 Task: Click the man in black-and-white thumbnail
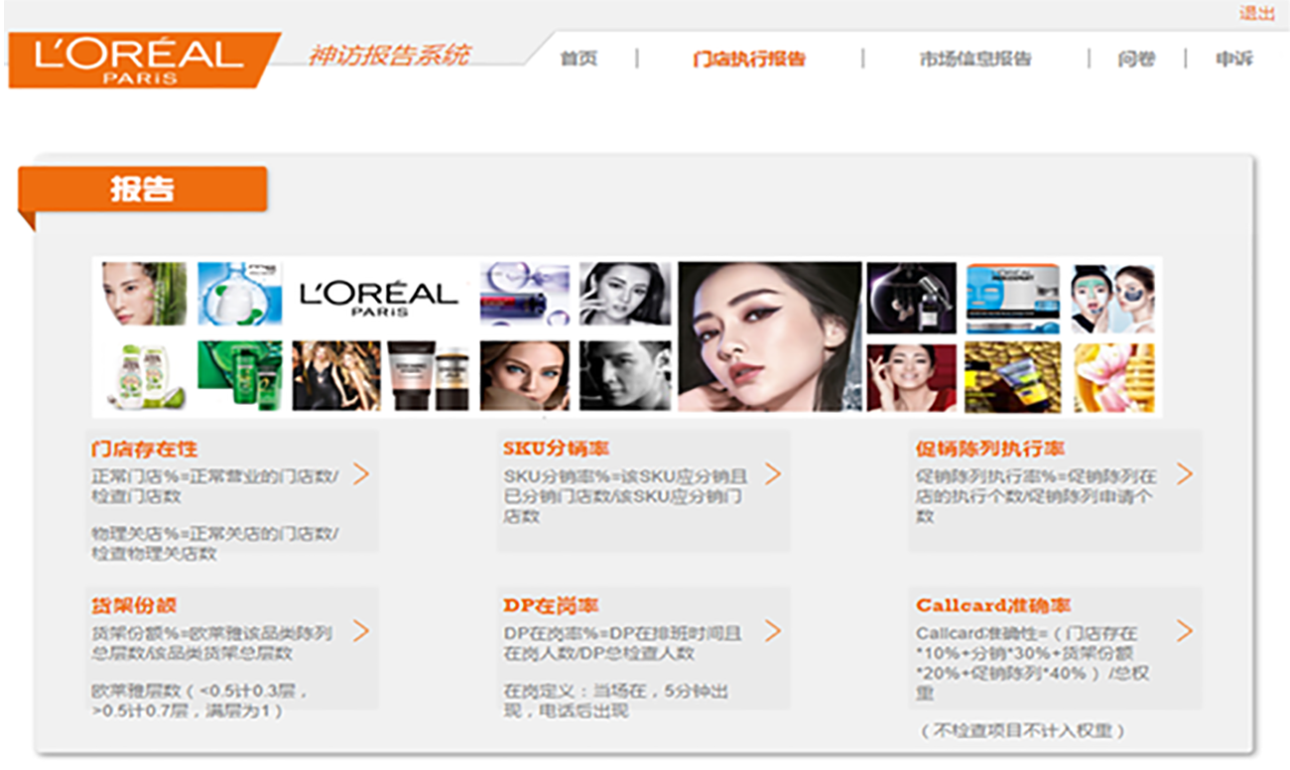coord(625,376)
